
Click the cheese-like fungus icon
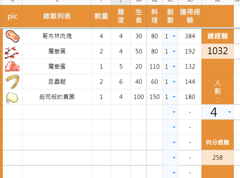click(x=12, y=97)
